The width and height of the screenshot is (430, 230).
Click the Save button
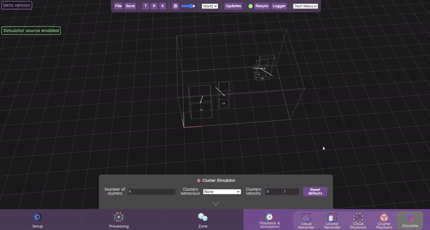click(x=130, y=6)
